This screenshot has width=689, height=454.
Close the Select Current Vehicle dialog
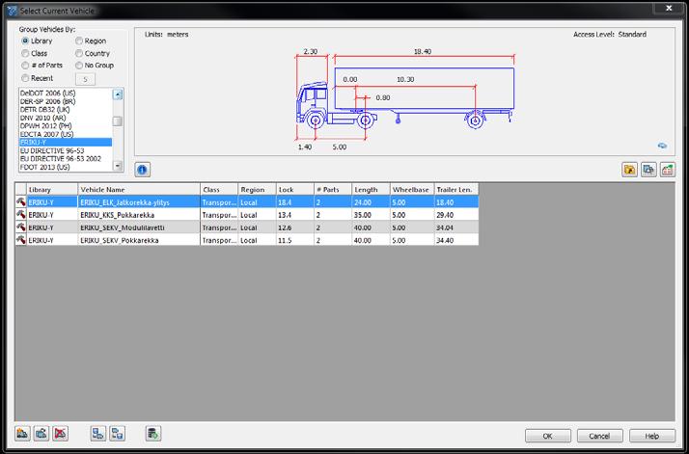click(x=669, y=9)
